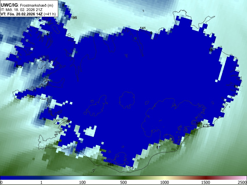Click the 100 tick label on colorbar
The height and width of the screenshot is (185, 247).
click(83, 182)
